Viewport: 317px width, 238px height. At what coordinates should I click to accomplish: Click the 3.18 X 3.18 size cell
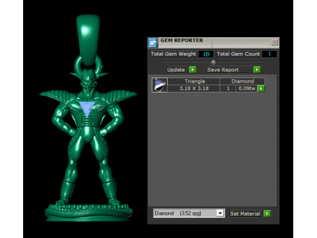click(x=194, y=89)
